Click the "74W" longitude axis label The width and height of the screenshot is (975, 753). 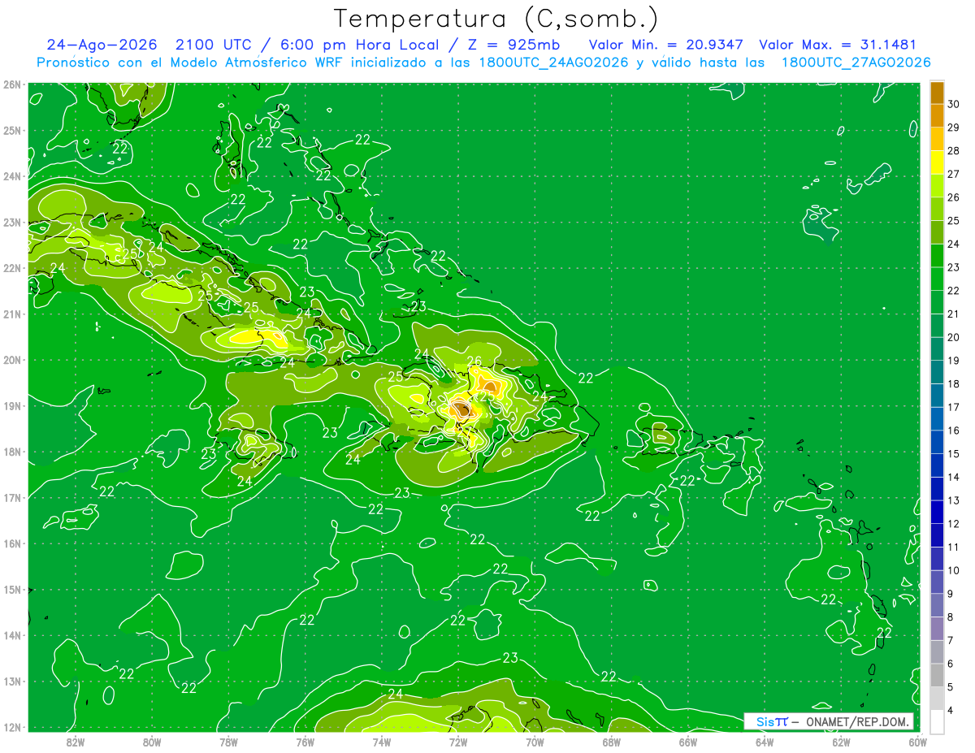(382, 741)
